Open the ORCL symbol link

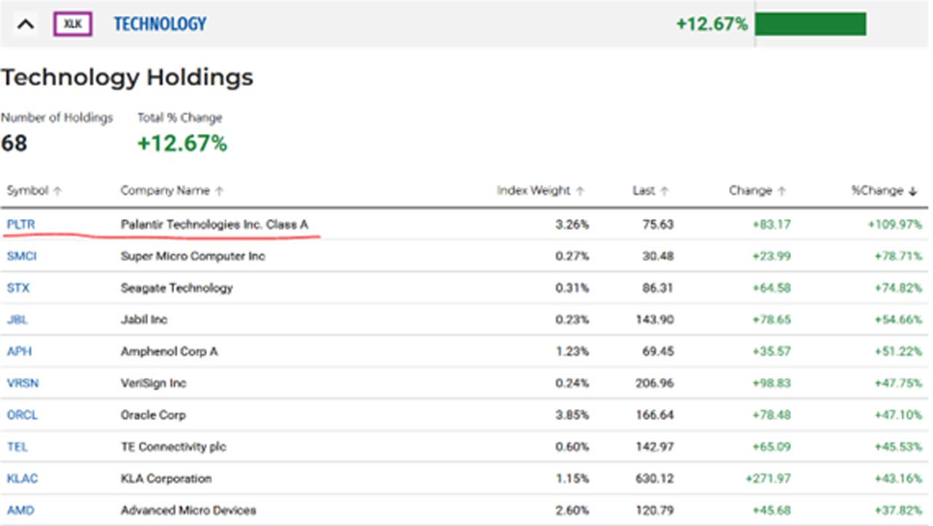click(22, 415)
